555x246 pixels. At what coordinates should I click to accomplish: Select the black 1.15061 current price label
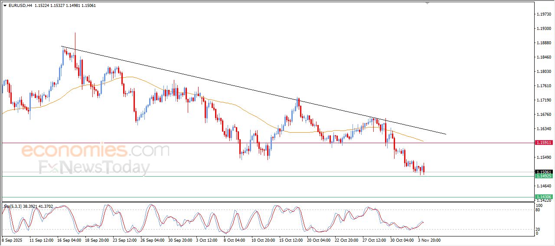543,172
